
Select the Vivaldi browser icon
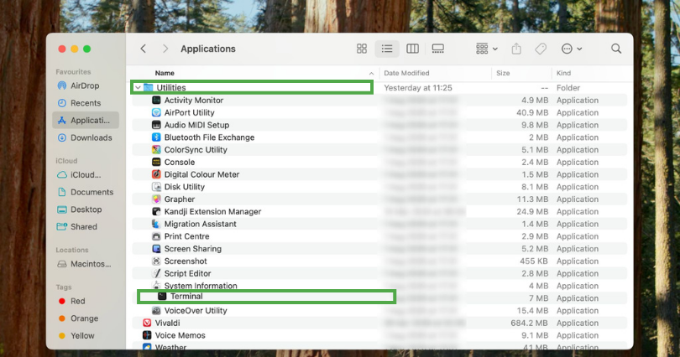147,323
